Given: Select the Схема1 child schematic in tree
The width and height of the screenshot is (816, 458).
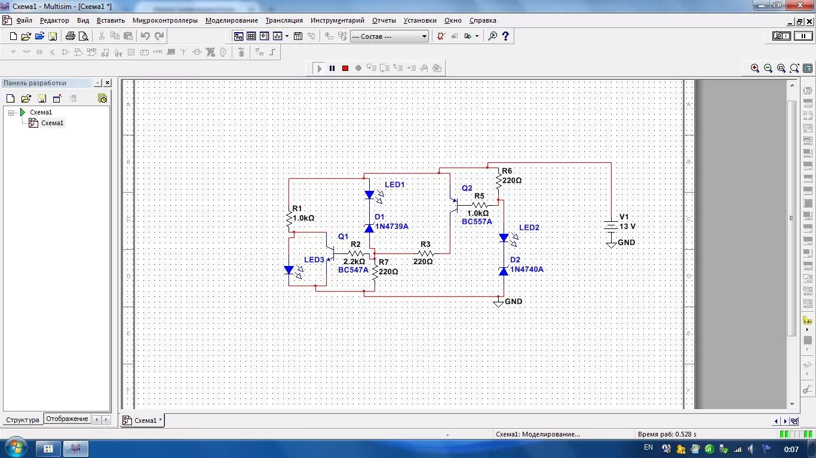Looking at the screenshot, I should (53, 123).
